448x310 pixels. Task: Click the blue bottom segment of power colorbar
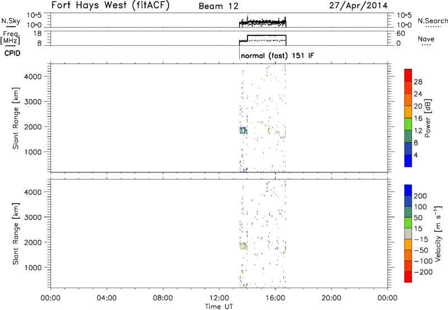(408, 161)
